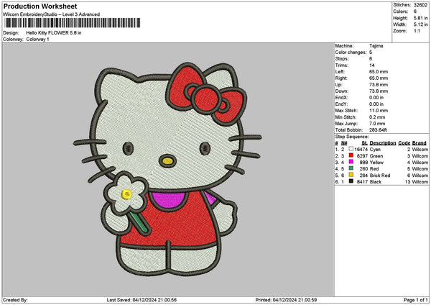
Task: Click the 'Stops:' label
Action: [x=342, y=59]
